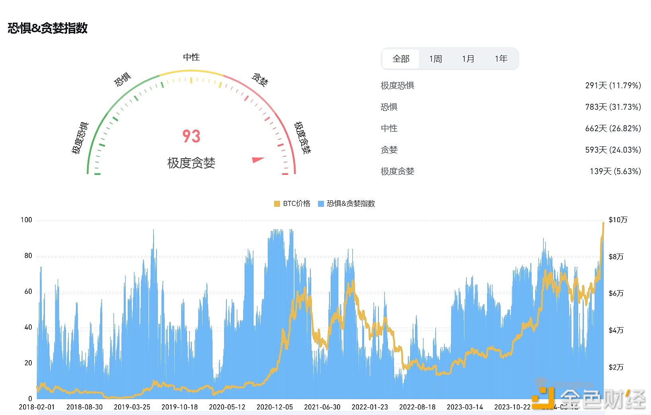Click the 极度贪婪 label under gauge value
The image size is (651, 415).
191,163
